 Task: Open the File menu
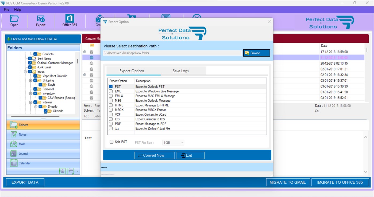click(x=6, y=9)
